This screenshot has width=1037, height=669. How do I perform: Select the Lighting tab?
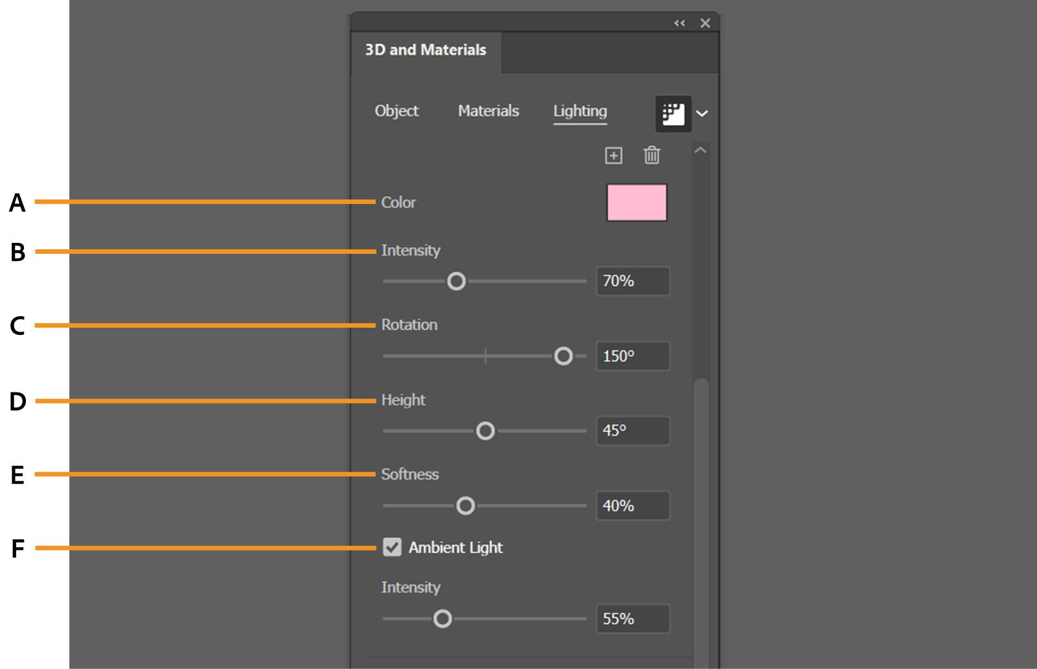click(x=579, y=111)
